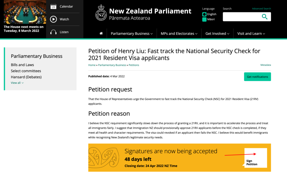This screenshot has width=287, height=177.
Task: Click the search text field
Action: 242,17
